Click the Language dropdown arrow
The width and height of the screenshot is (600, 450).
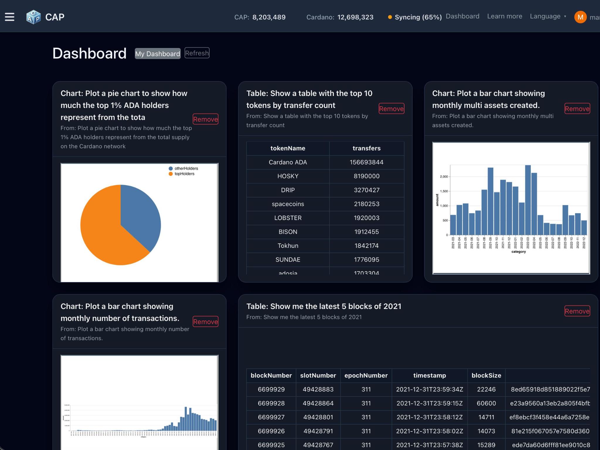point(565,16)
